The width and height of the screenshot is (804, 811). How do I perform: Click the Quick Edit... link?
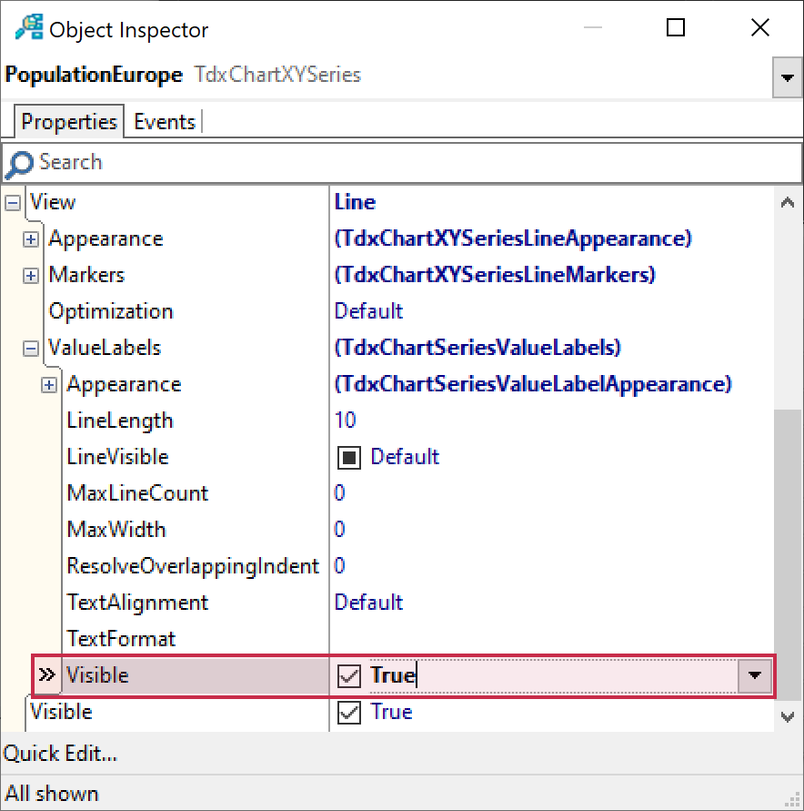click(61, 754)
